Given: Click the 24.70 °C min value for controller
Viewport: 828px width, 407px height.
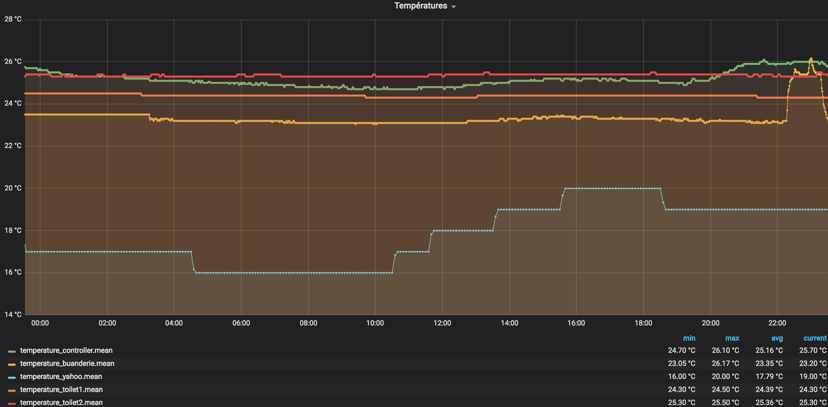Looking at the screenshot, I should (682, 350).
